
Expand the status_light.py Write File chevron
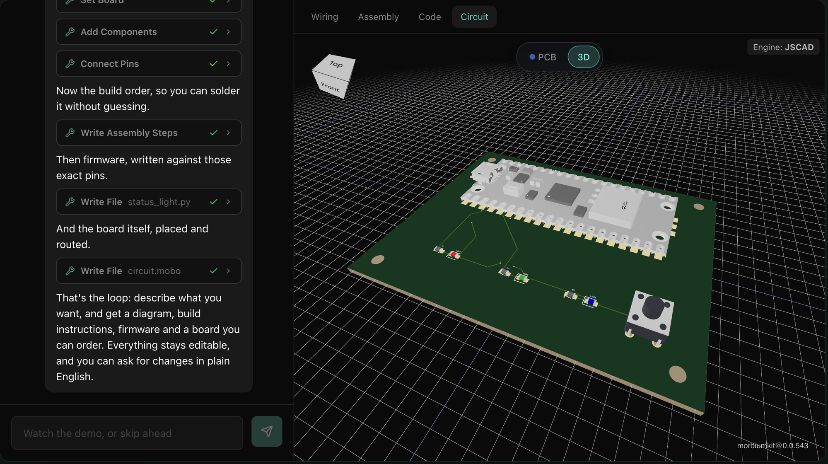(228, 202)
